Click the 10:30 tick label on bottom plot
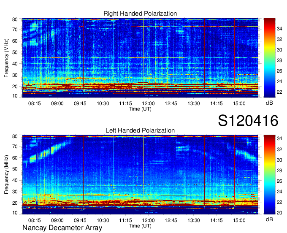This screenshot has width=287, height=233. (103, 220)
